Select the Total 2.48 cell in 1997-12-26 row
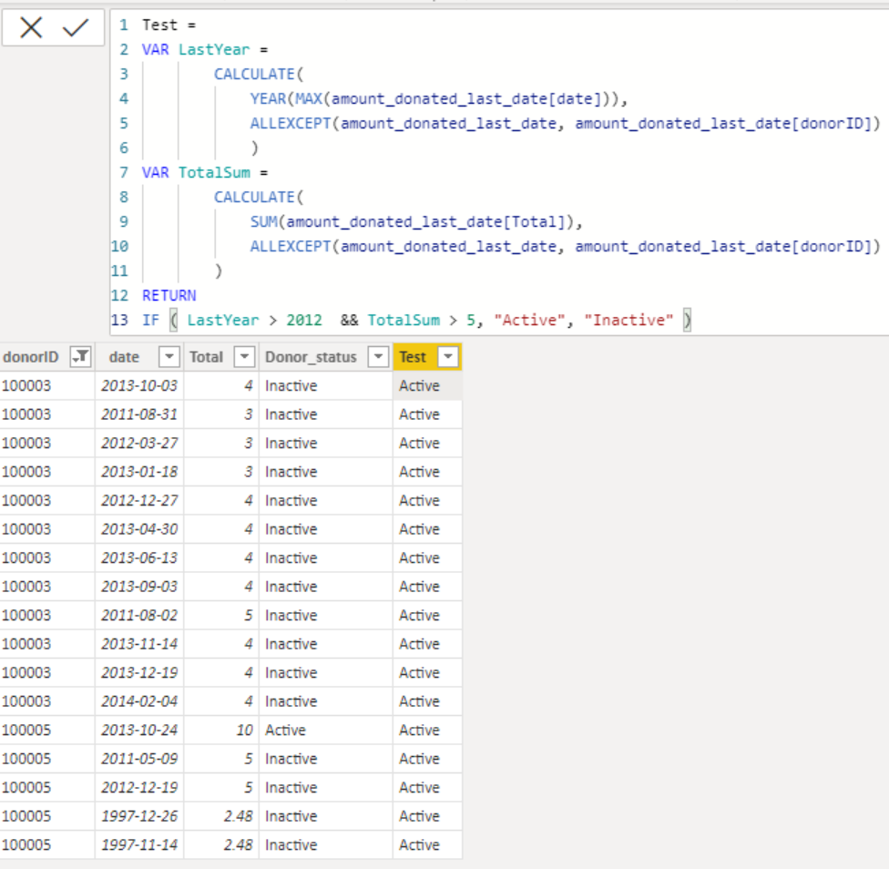 pyautogui.click(x=221, y=816)
